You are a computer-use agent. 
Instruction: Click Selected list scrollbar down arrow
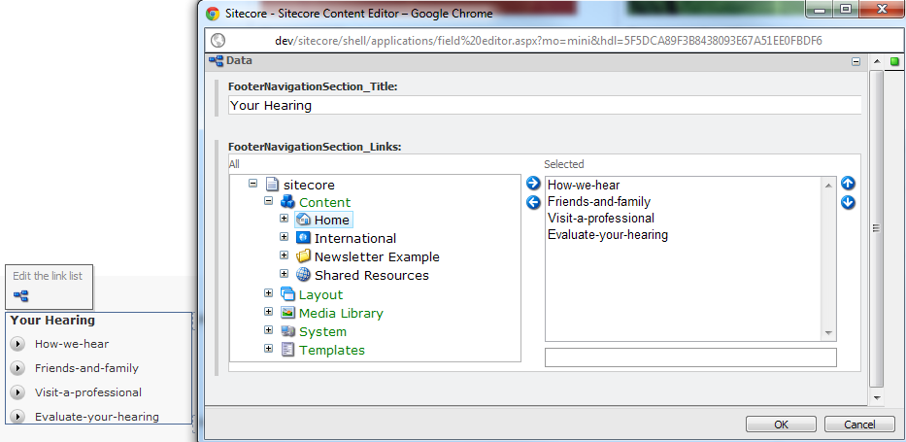coord(828,333)
